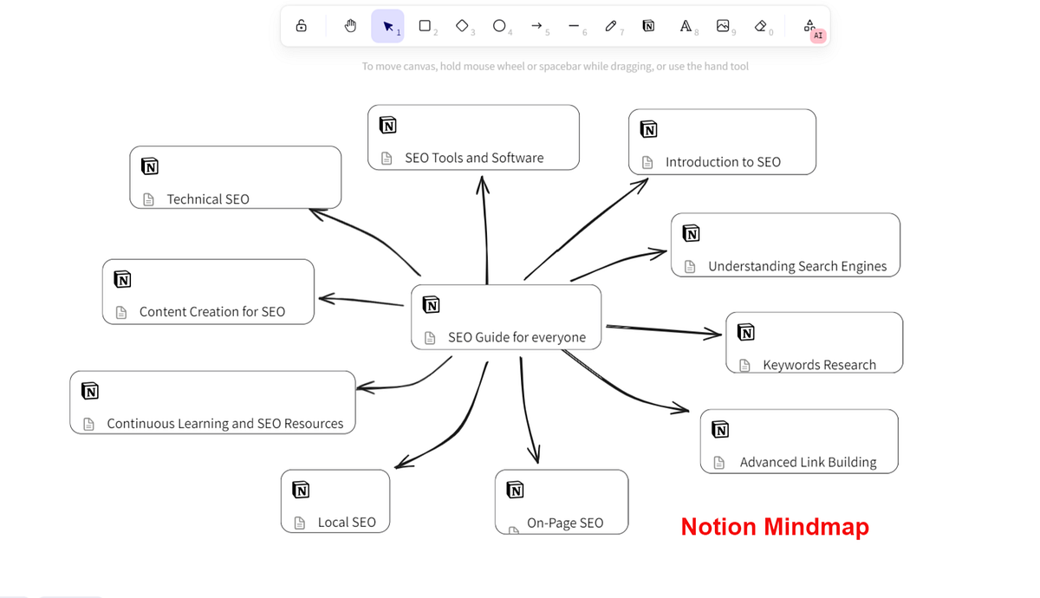Viewport: 1040px width, 598px height.
Task: Pick the Diamond shape tool
Action: coord(462,26)
